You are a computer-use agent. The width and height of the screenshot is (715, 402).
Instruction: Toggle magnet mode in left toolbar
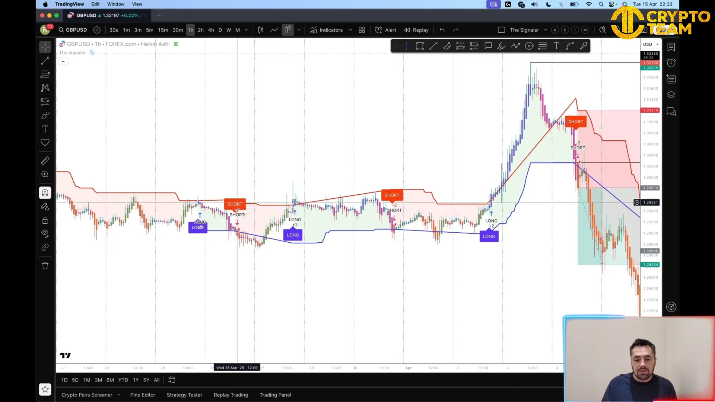tap(45, 193)
